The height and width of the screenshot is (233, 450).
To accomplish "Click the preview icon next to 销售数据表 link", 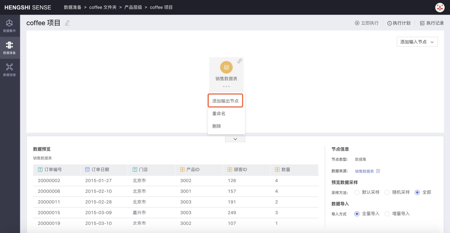I will point(378,171).
